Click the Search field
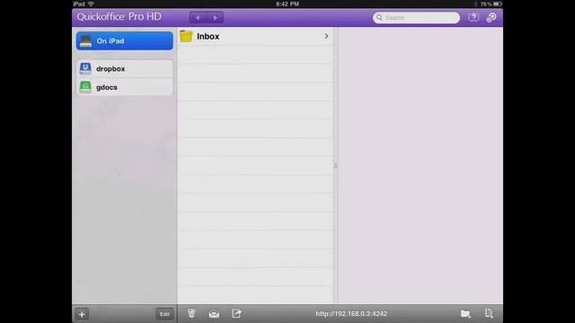Image resolution: width=575 pixels, height=323 pixels. click(x=416, y=18)
